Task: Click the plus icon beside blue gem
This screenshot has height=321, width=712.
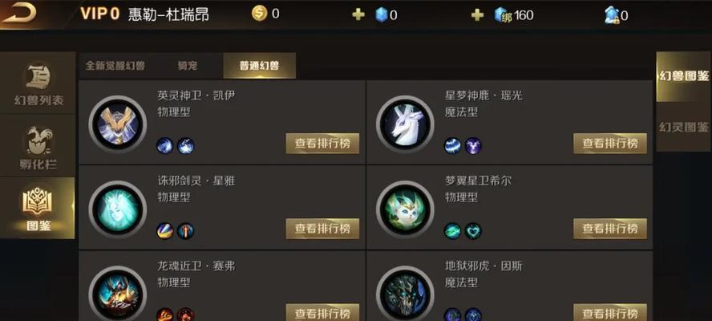Action: click(358, 15)
